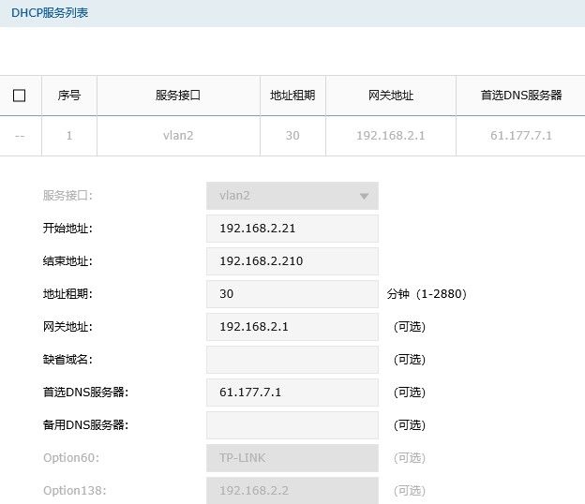Click the 开始地址 field showing 192.168.2.21
The width and height of the screenshot is (585, 504).
(292, 229)
